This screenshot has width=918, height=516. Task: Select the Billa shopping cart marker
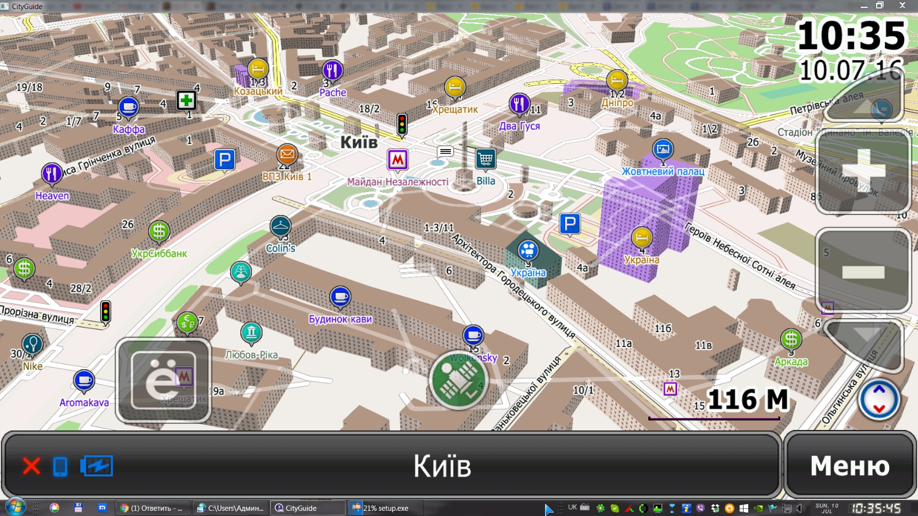point(485,158)
